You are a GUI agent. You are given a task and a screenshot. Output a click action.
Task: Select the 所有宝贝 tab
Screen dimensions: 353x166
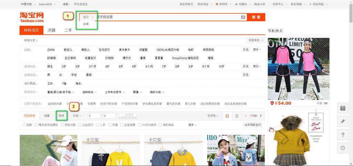click(x=31, y=30)
